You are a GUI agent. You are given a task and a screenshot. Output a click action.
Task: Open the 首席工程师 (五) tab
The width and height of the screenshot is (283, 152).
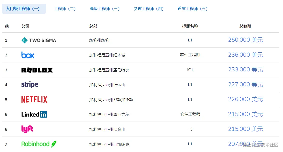192,9
